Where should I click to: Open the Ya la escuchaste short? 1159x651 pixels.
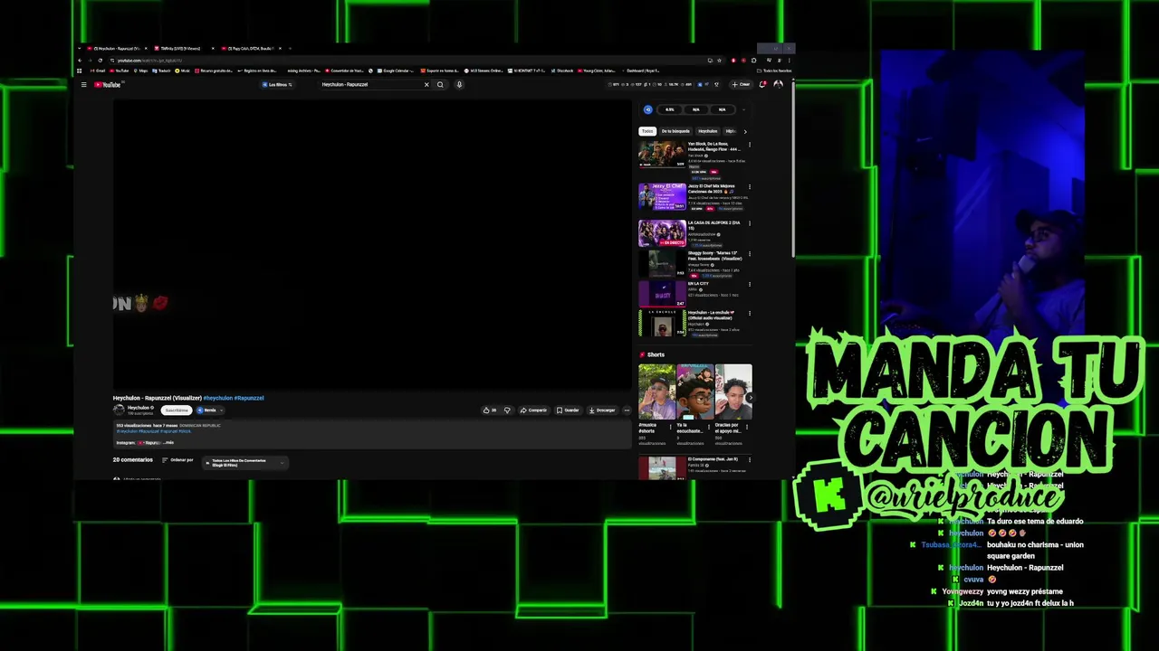pos(694,392)
